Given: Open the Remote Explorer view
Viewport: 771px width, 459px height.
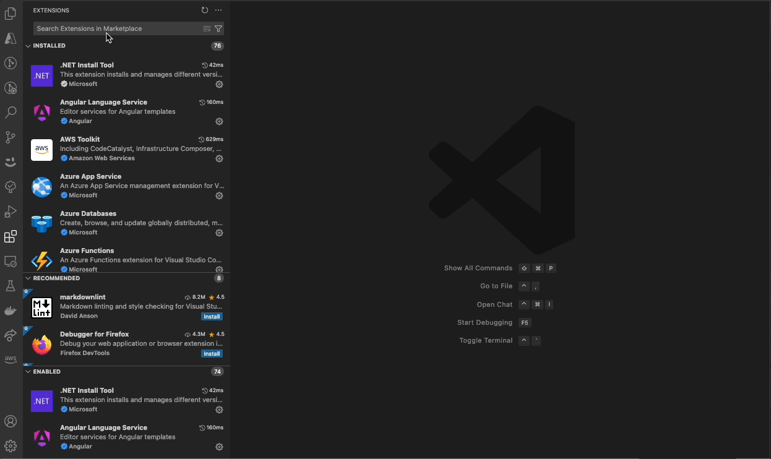Looking at the screenshot, I should pos(10,261).
